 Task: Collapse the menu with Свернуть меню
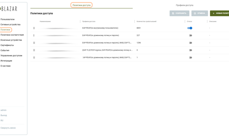click(x=8, y=128)
